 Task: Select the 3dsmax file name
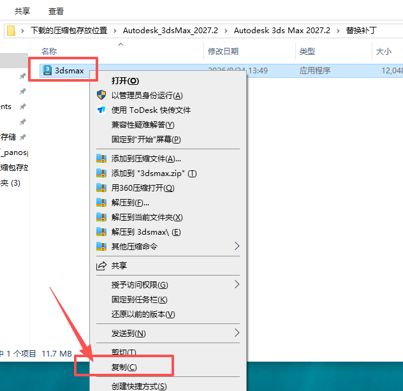69,70
